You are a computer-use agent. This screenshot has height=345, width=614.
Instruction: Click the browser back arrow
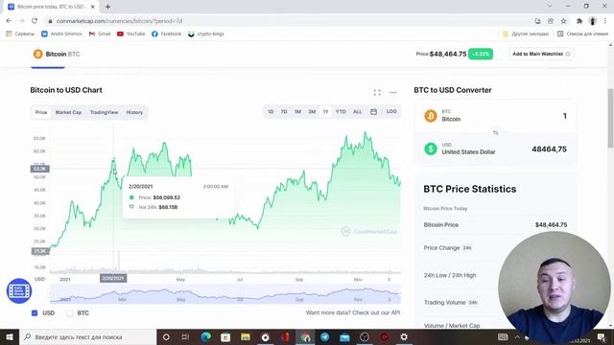pyautogui.click(x=9, y=21)
